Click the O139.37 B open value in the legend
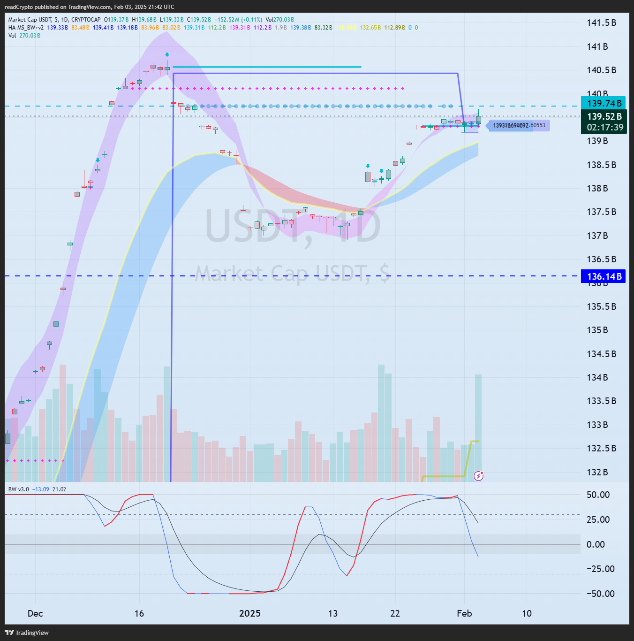 (x=116, y=20)
